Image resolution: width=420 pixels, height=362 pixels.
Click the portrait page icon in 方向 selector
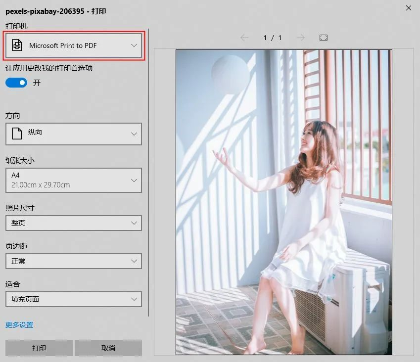17,134
